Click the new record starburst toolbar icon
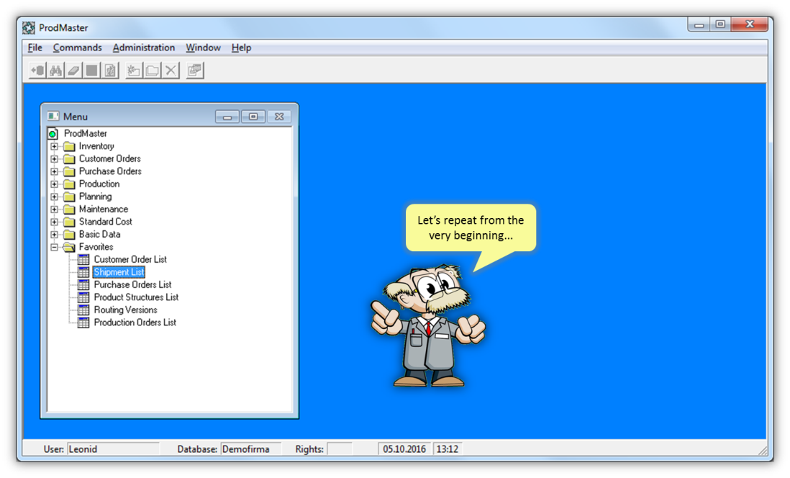 (x=134, y=71)
